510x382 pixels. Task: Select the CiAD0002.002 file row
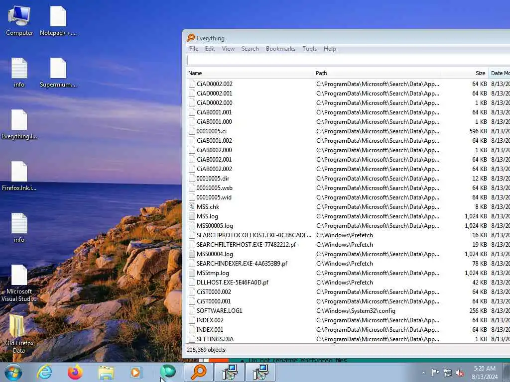pos(348,84)
